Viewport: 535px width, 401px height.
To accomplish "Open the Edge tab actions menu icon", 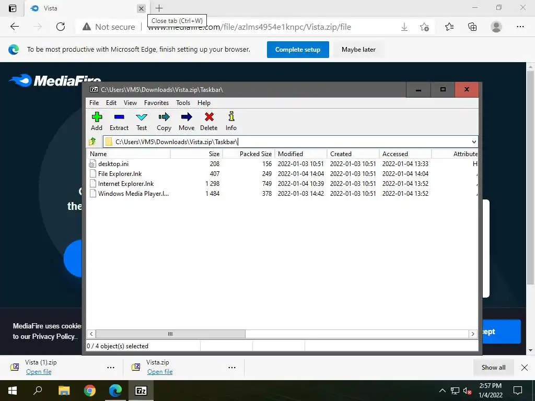I will tap(13, 8).
